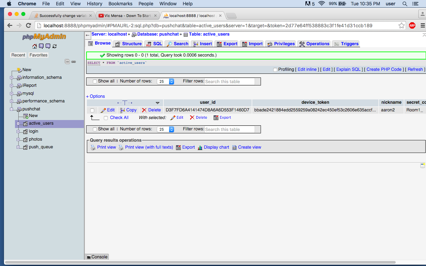Image resolution: width=426 pixels, height=266 pixels.
Task: Click the mysql database icon
Action: click(x=19, y=93)
